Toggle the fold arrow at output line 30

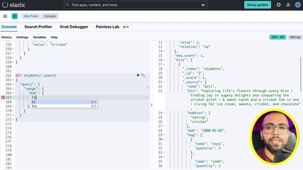point(164,139)
